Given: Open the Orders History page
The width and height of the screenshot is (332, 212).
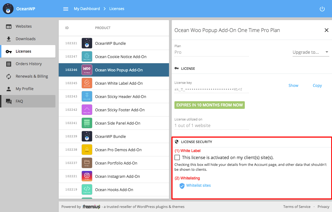Looking at the screenshot, I should point(29,64).
